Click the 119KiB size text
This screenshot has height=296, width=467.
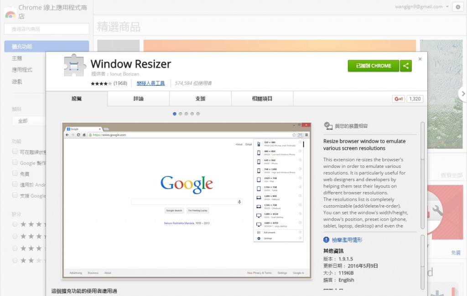pos(346,273)
